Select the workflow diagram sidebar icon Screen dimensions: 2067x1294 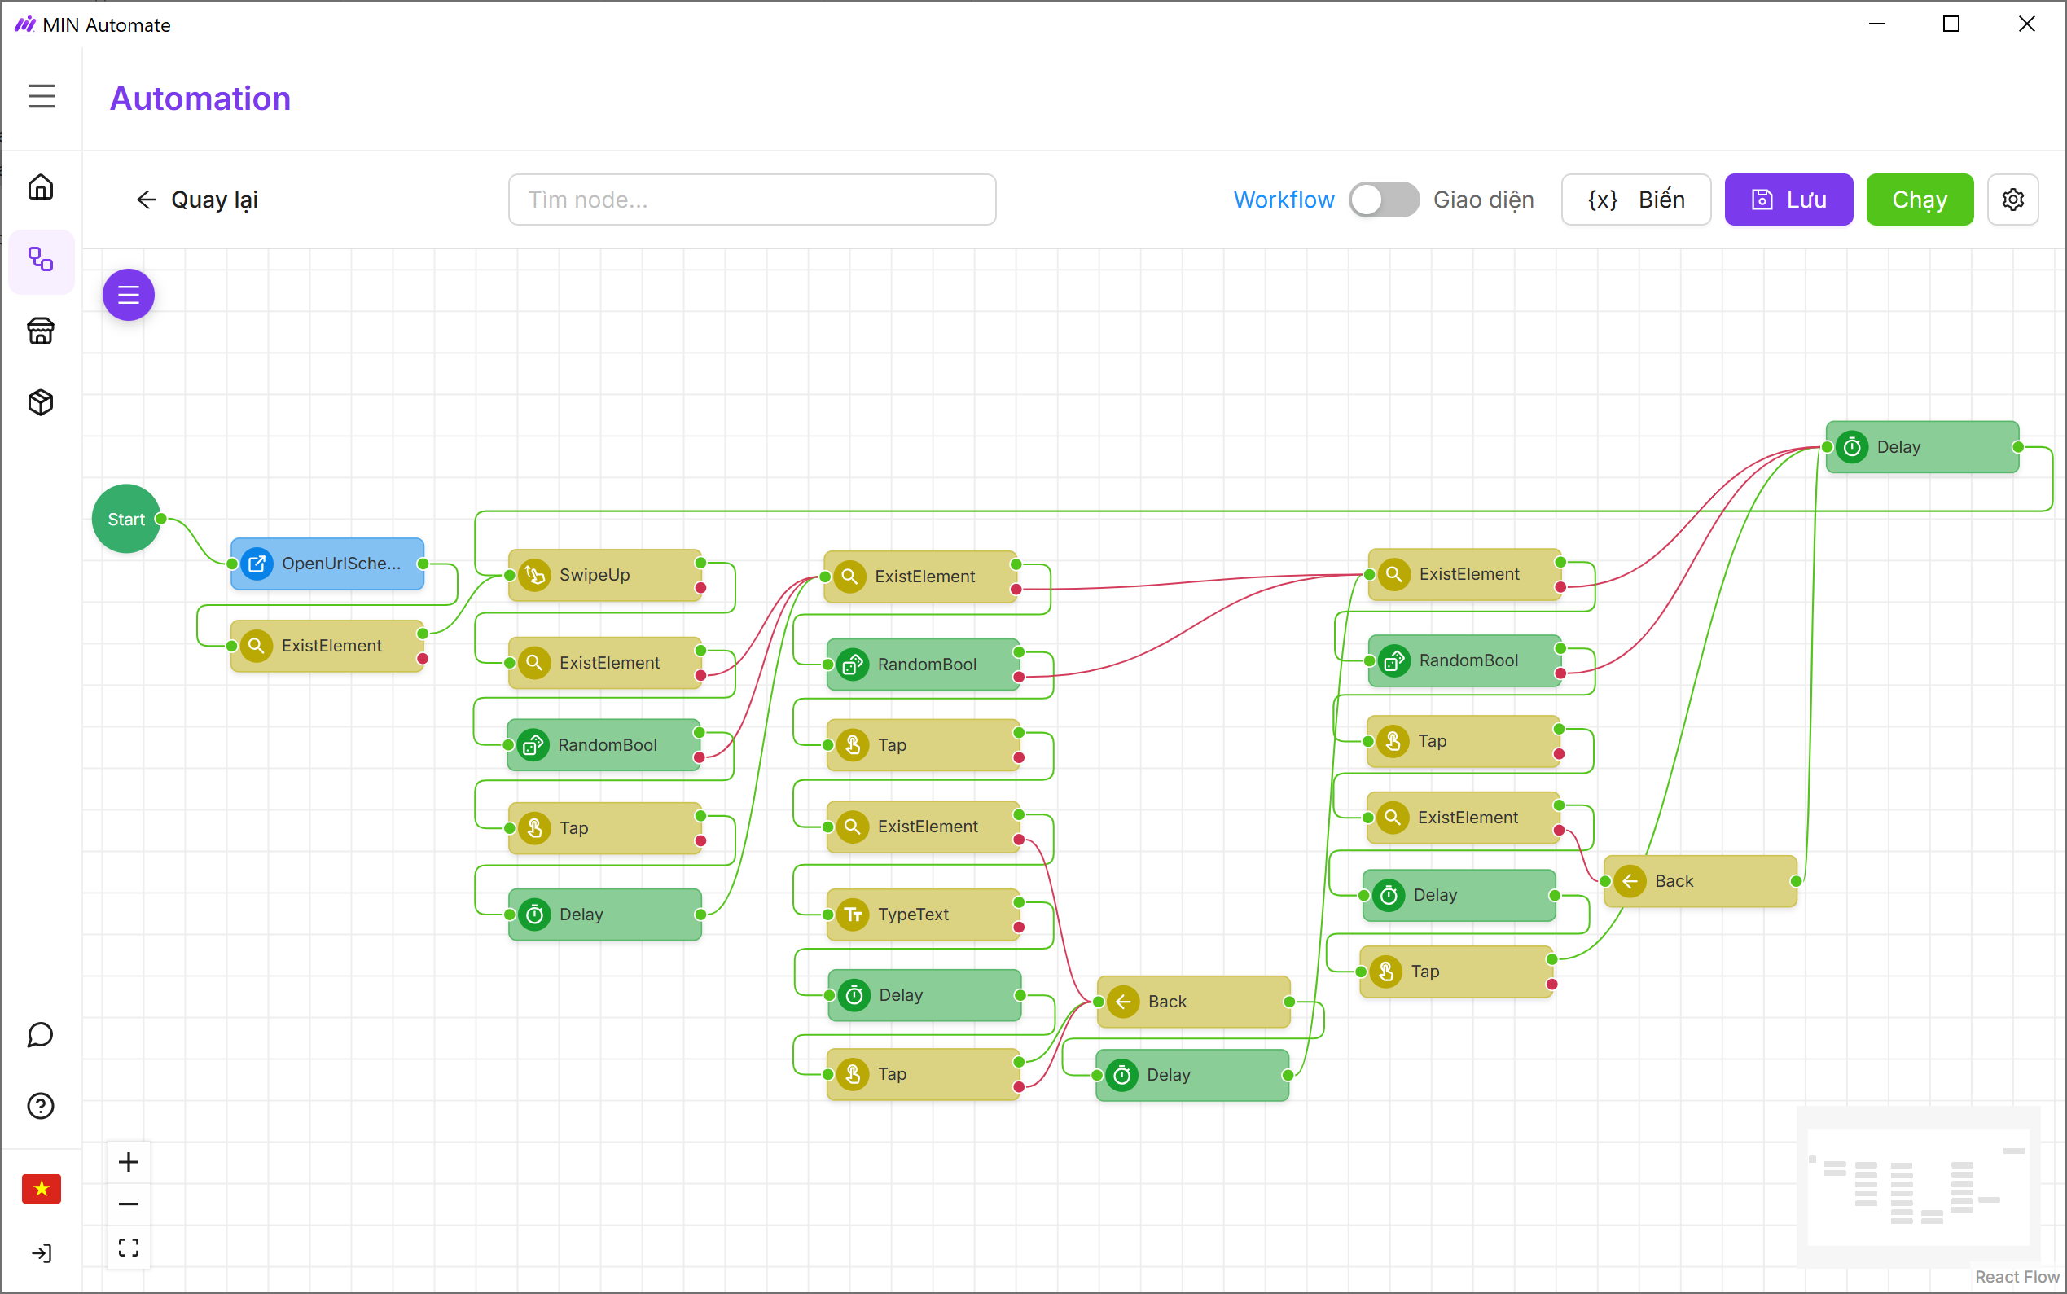40,259
